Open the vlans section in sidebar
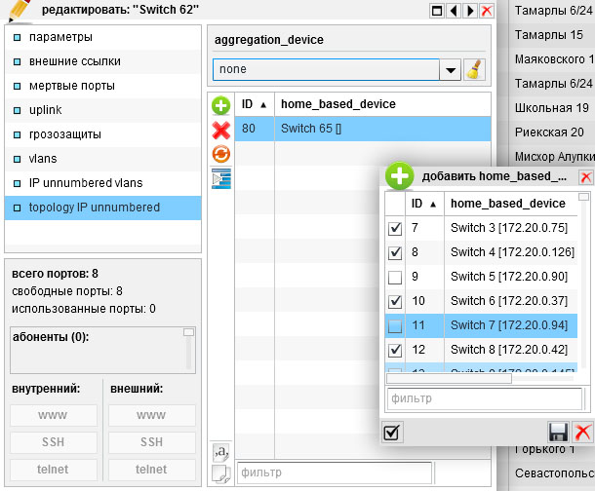This screenshot has width=595, height=491. pyautogui.click(x=46, y=159)
